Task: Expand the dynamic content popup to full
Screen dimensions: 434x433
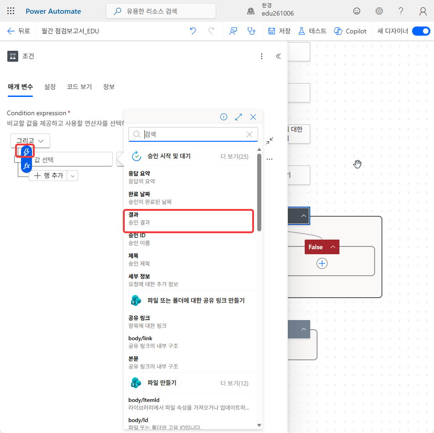Action: (238, 117)
